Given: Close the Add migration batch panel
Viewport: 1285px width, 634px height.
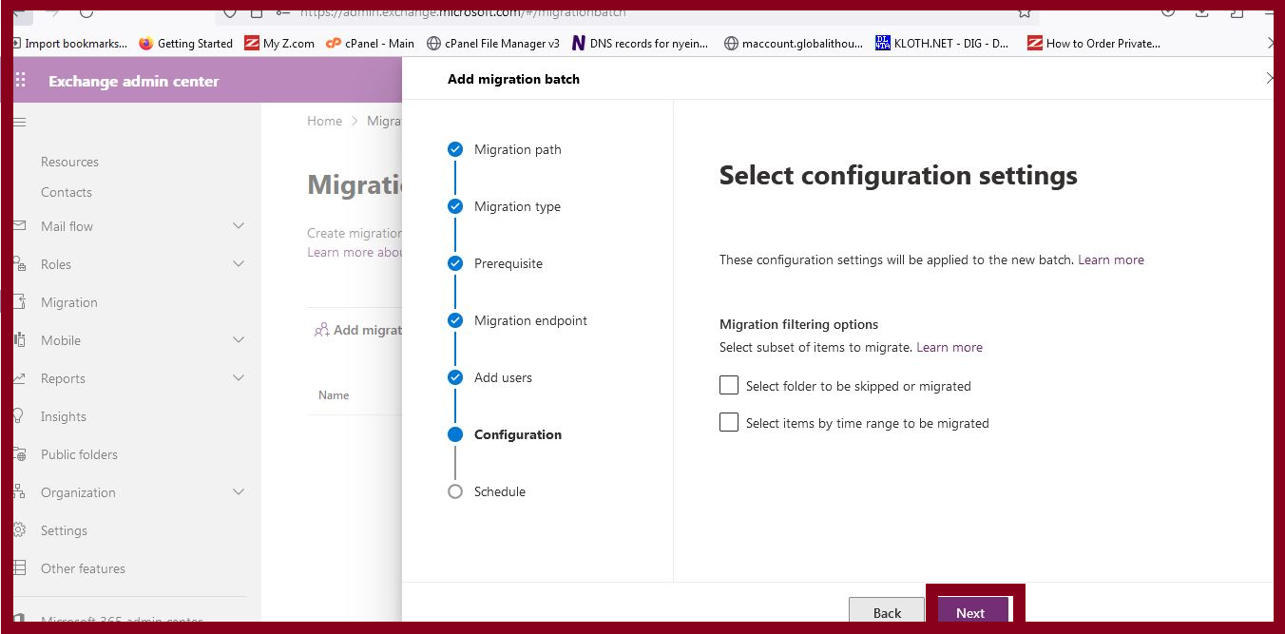Looking at the screenshot, I should [x=1270, y=78].
